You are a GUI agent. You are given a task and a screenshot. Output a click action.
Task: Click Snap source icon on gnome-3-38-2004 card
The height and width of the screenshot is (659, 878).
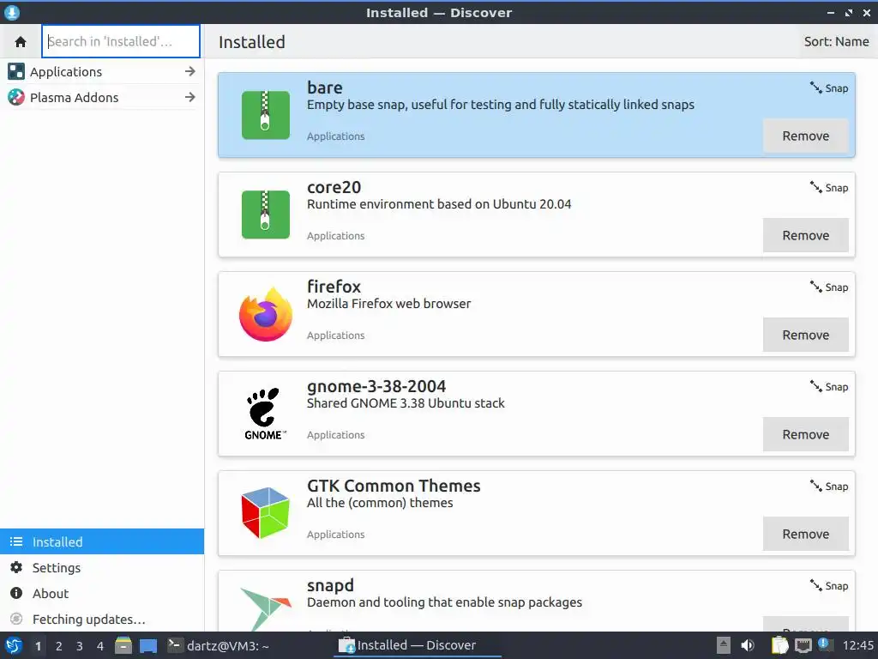[816, 386]
